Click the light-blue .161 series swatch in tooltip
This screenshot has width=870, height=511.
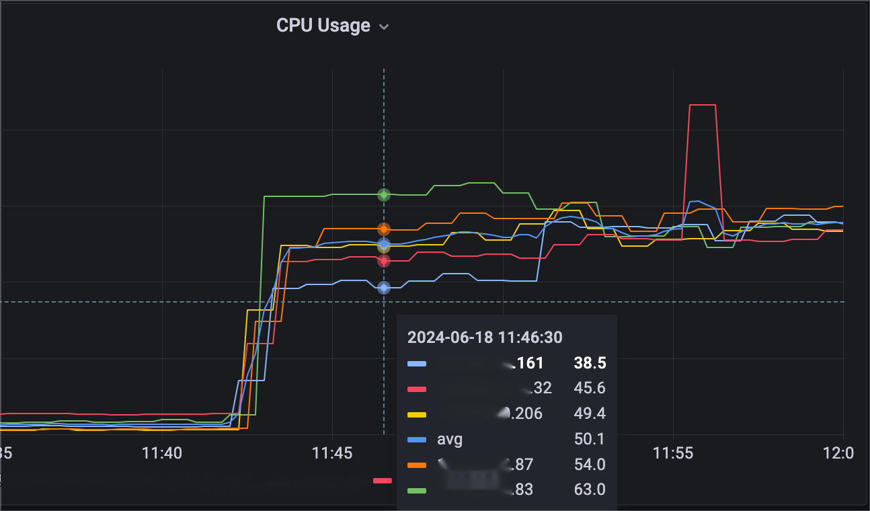point(417,364)
